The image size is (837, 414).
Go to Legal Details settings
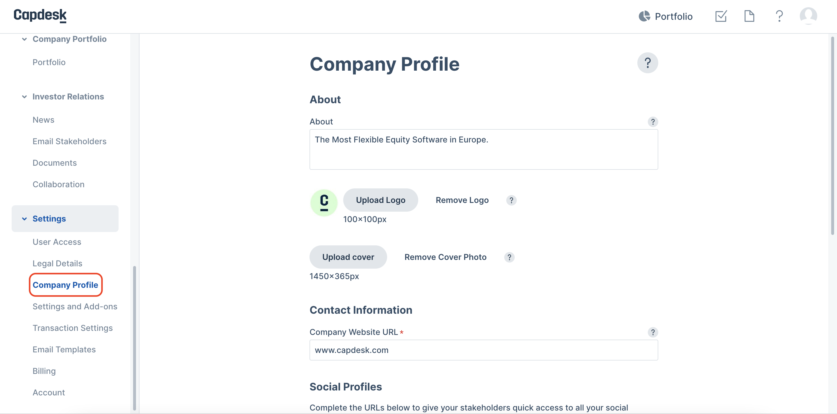coord(58,263)
